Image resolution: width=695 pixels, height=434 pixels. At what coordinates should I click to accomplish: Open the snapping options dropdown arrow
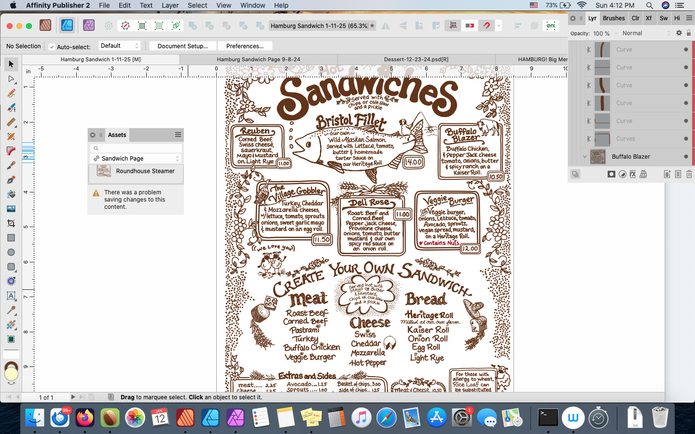click(499, 26)
